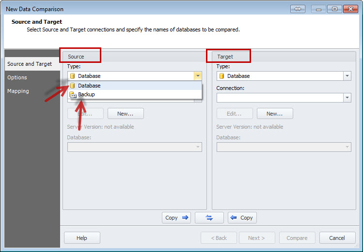This screenshot has height=252, width=363.
Task: Click Edit button under Target connection
Action: point(235,114)
